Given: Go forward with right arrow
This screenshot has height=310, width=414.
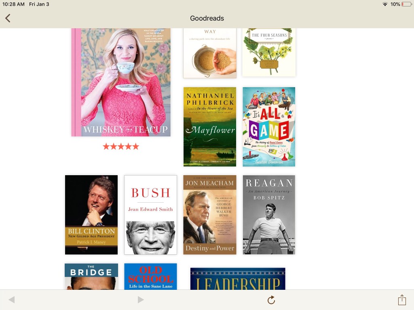Looking at the screenshot, I should [141, 300].
